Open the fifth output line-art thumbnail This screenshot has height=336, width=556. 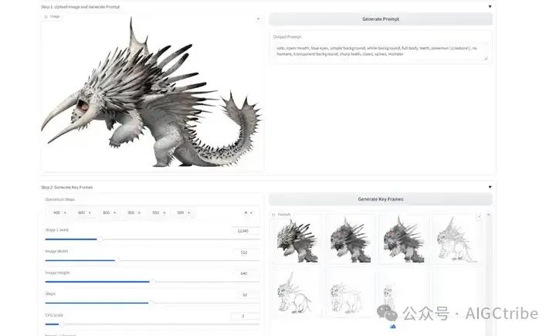click(x=297, y=294)
